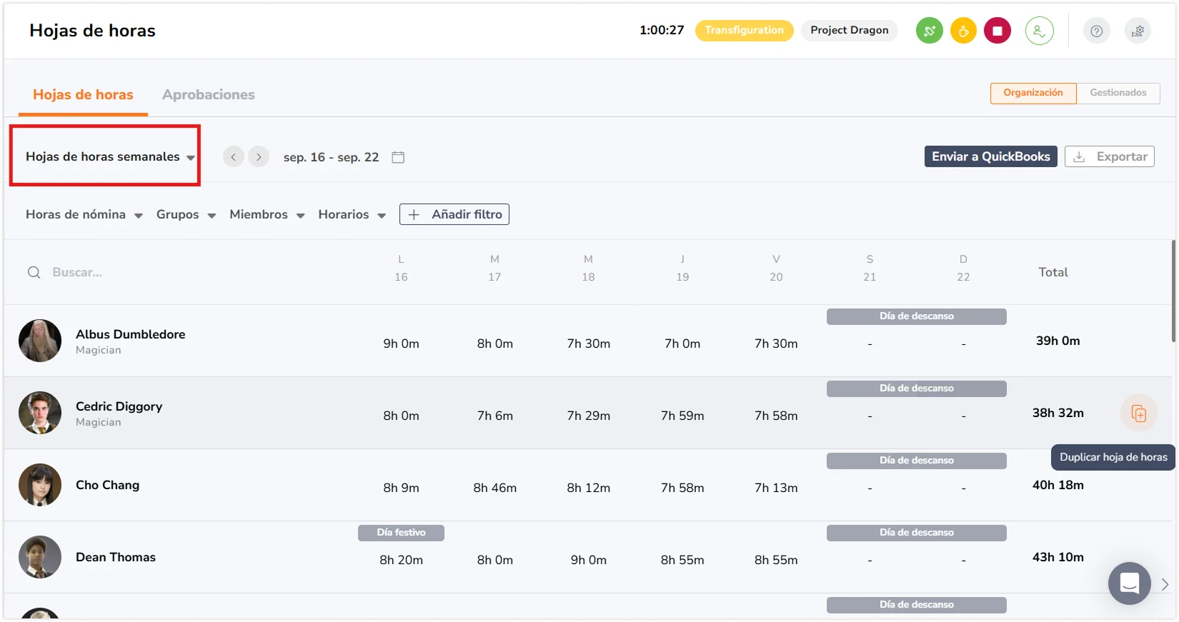The height and width of the screenshot is (622, 1179).
Task: Click the Transfiguration activity tag
Action: coord(745,30)
